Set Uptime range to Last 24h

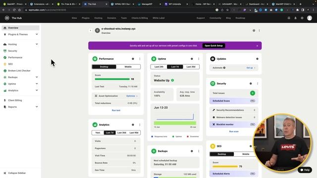pyautogui.click(x=159, y=67)
